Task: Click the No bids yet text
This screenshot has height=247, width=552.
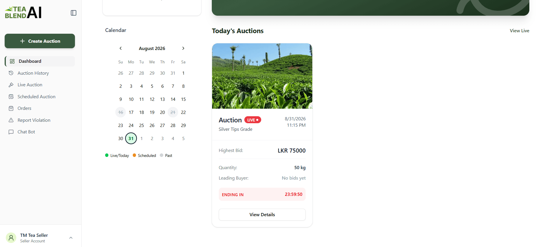Action: point(294,178)
